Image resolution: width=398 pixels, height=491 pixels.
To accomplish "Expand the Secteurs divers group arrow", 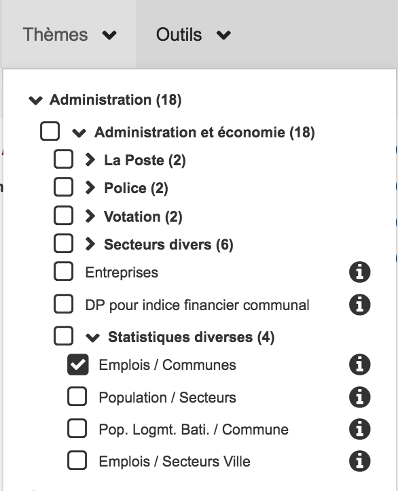I will [x=90, y=244].
